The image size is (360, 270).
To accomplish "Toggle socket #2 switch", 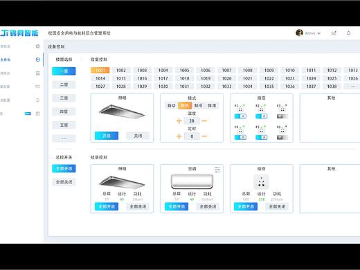I will [x=261, y=116].
